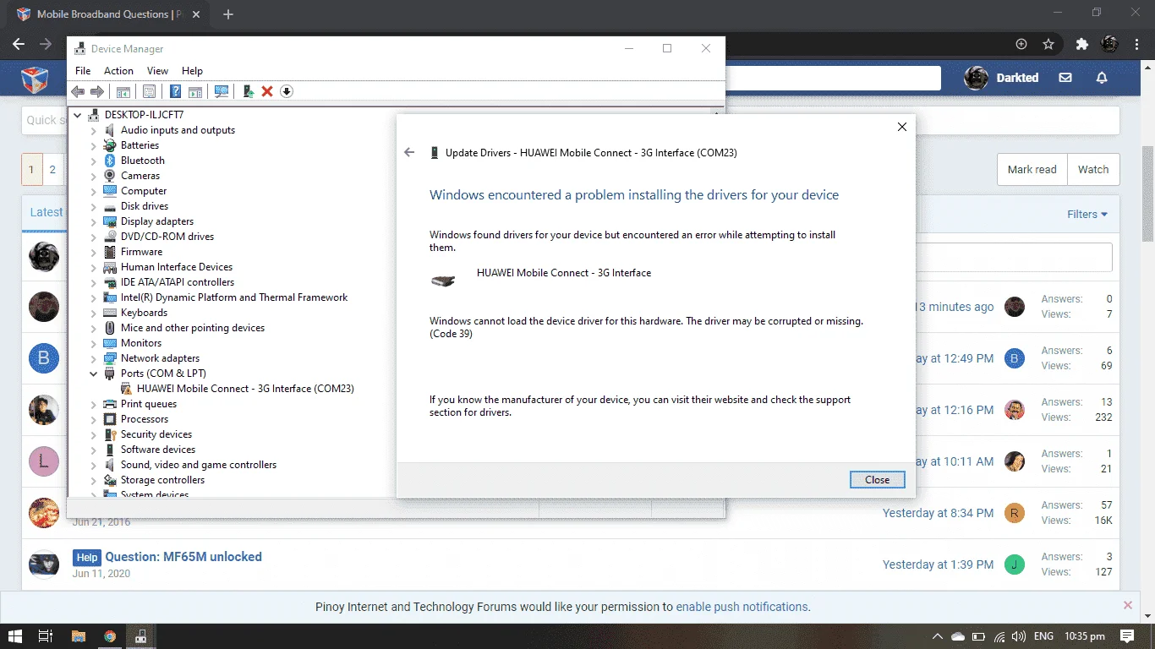Image resolution: width=1155 pixels, height=649 pixels.
Task: Open the Filters dropdown on forum
Action: pyautogui.click(x=1087, y=215)
